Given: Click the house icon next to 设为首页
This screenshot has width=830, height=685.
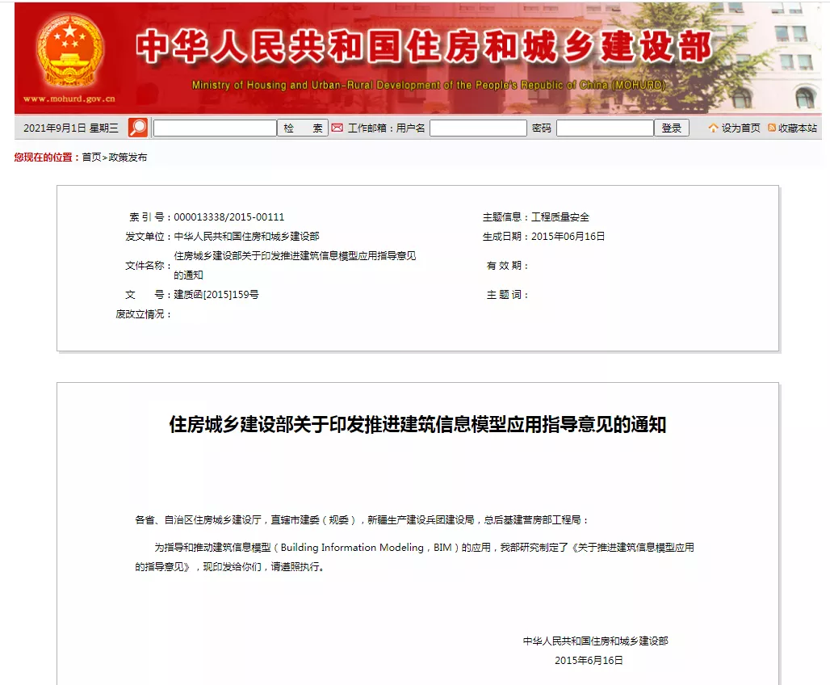Looking at the screenshot, I should pos(712,128).
